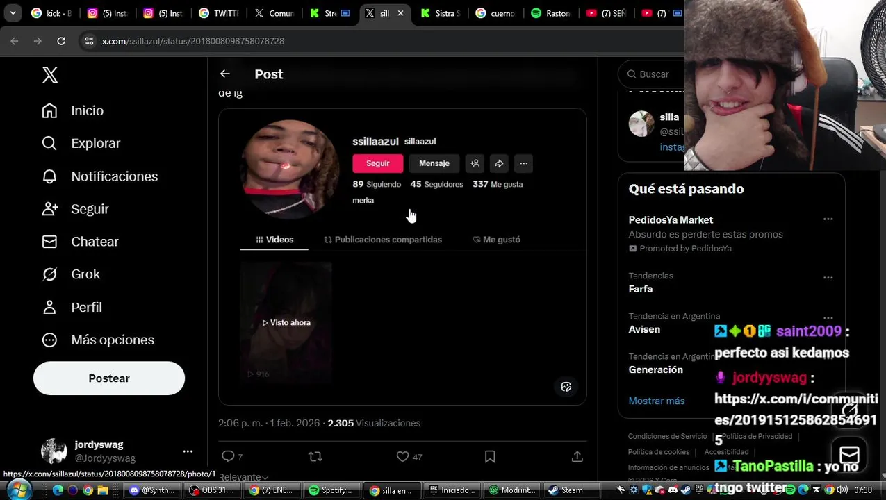886x500 pixels.
Task: Switch to the Raston Spotify tab
Action: 552,13
